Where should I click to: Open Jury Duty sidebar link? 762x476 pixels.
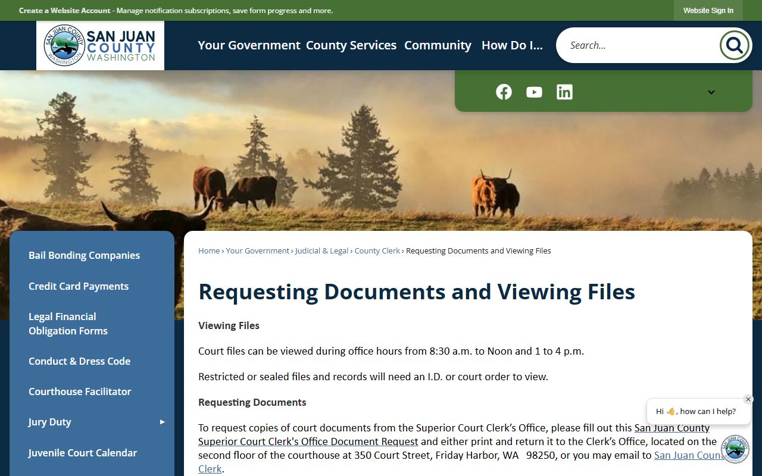[x=50, y=422]
